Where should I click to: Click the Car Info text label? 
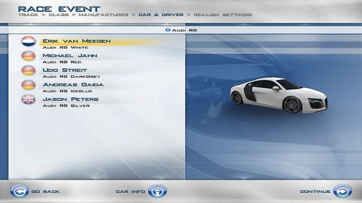130,192
